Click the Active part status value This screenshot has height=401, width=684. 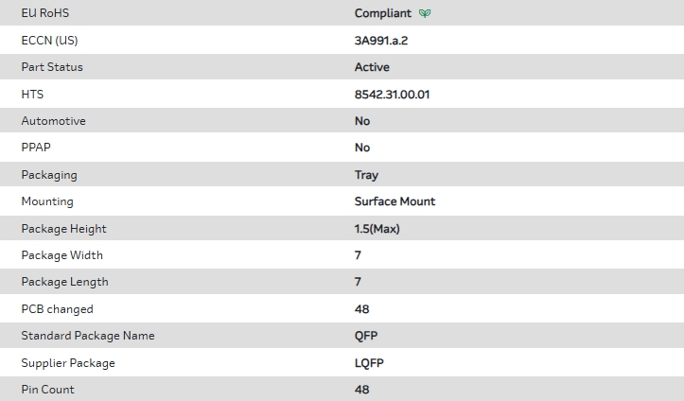pyautogui.click(x=372, y=67)
